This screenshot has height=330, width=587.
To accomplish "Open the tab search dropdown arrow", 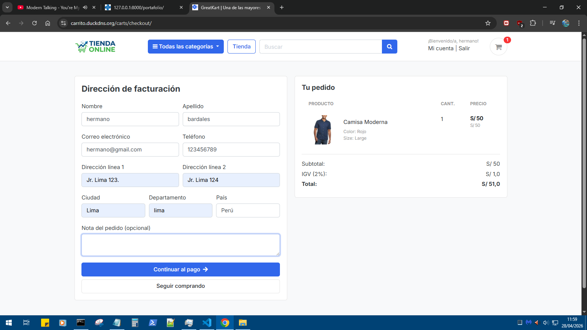I will 7,7.
